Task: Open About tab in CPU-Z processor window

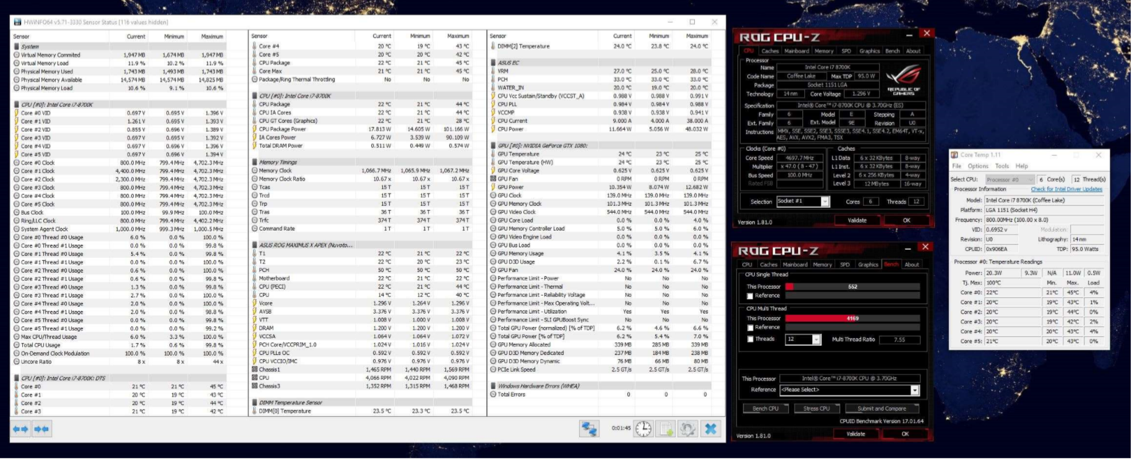Action: click(x=913, y=51)
